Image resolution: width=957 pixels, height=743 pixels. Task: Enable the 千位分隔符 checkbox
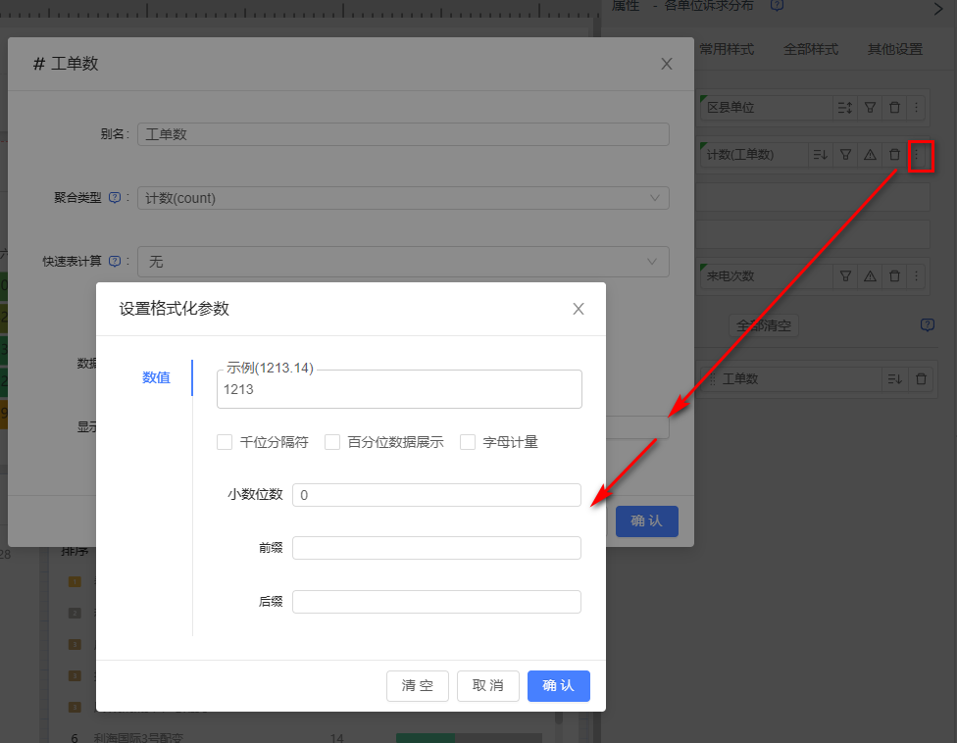225,442
